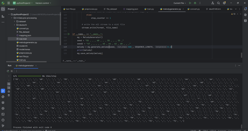Toggle soft-wrap in Run console

9,84
